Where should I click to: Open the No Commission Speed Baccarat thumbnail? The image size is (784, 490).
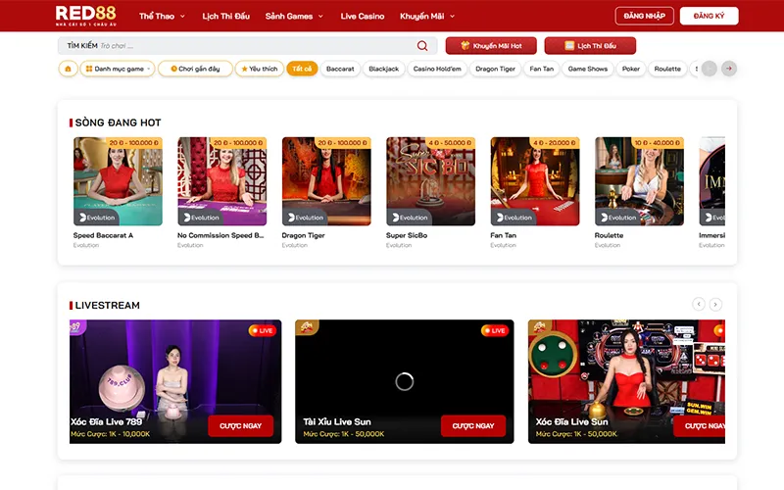coord(222,181)
